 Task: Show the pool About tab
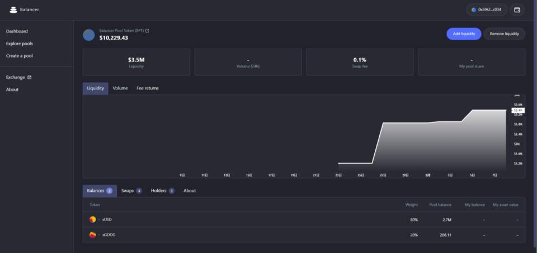190,190
